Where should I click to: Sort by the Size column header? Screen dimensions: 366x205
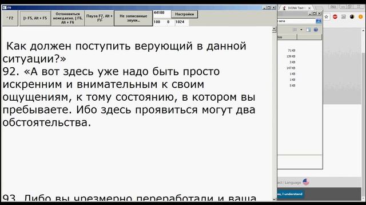coord(287,37)
